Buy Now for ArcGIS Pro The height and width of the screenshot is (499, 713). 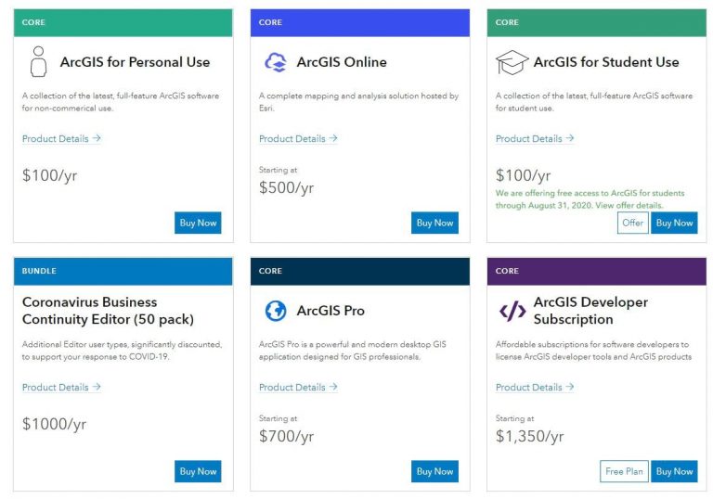(434, 471)
